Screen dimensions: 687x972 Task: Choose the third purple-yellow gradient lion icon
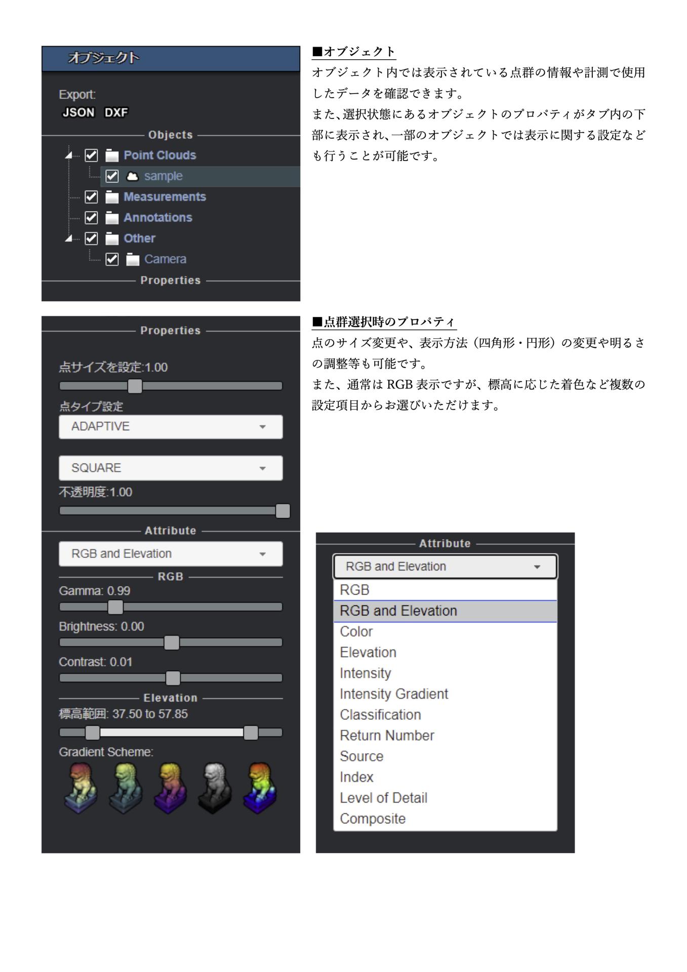171,788
